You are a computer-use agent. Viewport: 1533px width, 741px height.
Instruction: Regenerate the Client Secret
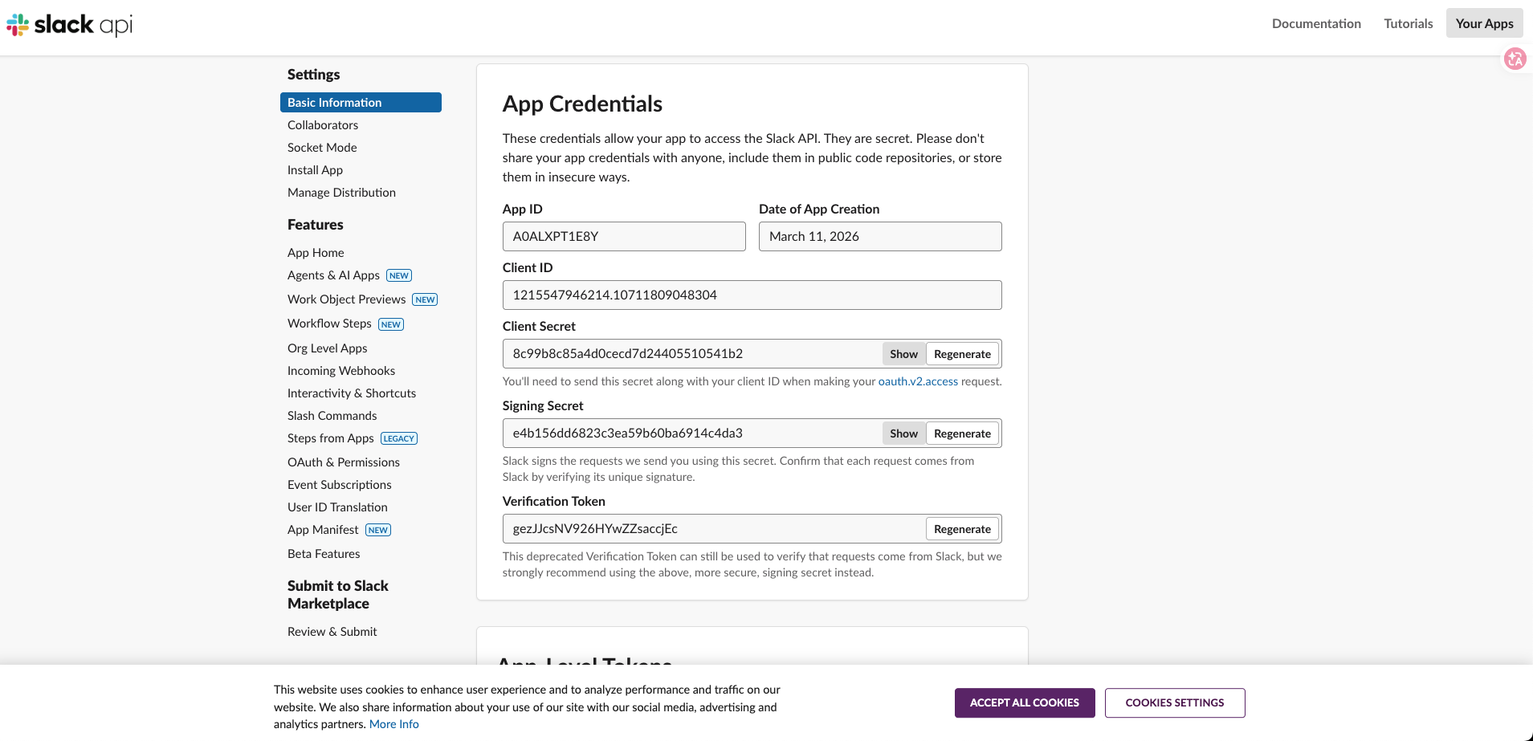(961, 354)
